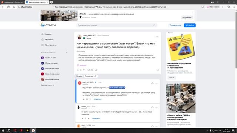Open Windows taskbar search
The height and width of the screenshot is (133, 237).
[x=9, y=130]
